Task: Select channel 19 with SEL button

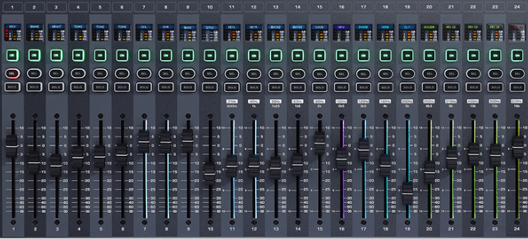Action: tap(407, 74)
